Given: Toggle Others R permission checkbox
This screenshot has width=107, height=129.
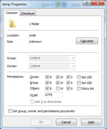Looking at the screenshot, I should (x=47, y=89).
